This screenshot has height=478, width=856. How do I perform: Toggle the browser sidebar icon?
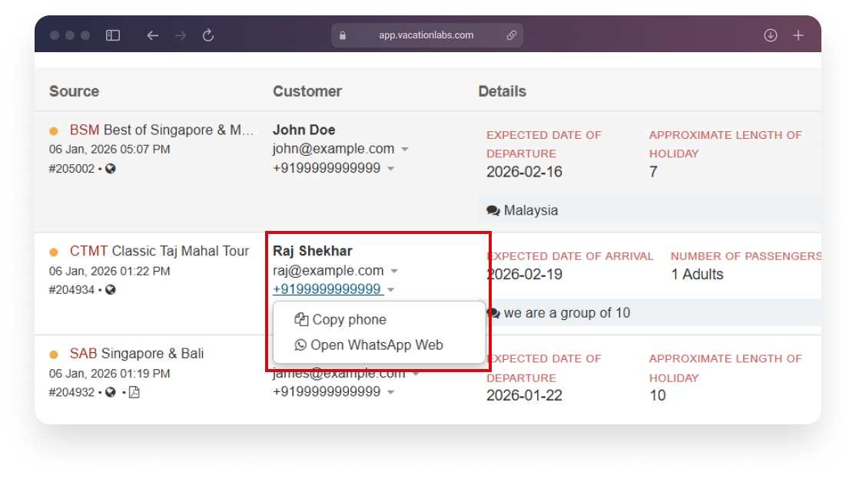pyautogui.click(x=113, y=35)
